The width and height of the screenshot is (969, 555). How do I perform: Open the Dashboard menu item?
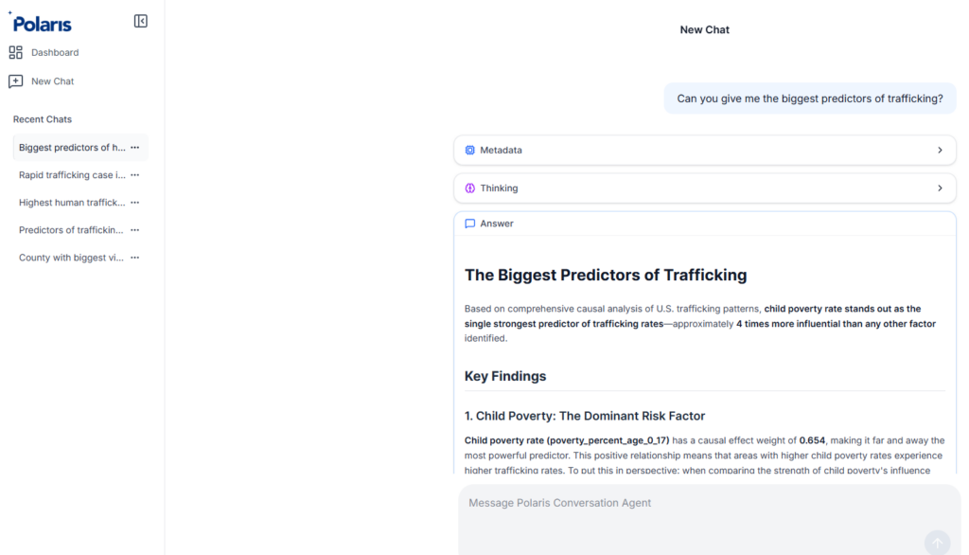point(55,52)
